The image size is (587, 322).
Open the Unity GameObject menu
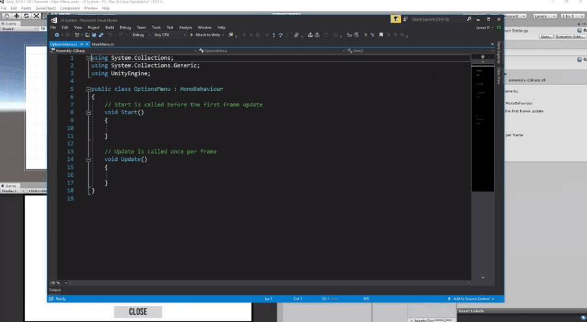[46, 8]
